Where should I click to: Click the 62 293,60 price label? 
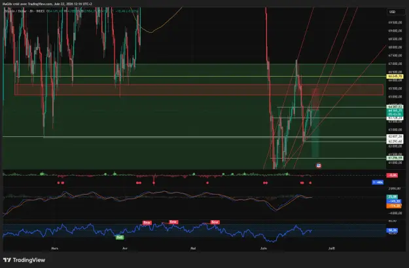coord(395,142)
